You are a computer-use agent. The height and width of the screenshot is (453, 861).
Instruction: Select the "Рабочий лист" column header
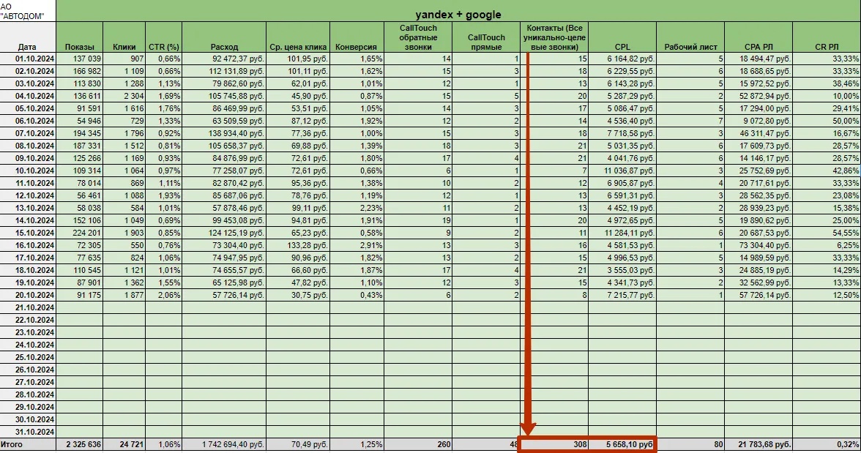[x=690, y=47]
